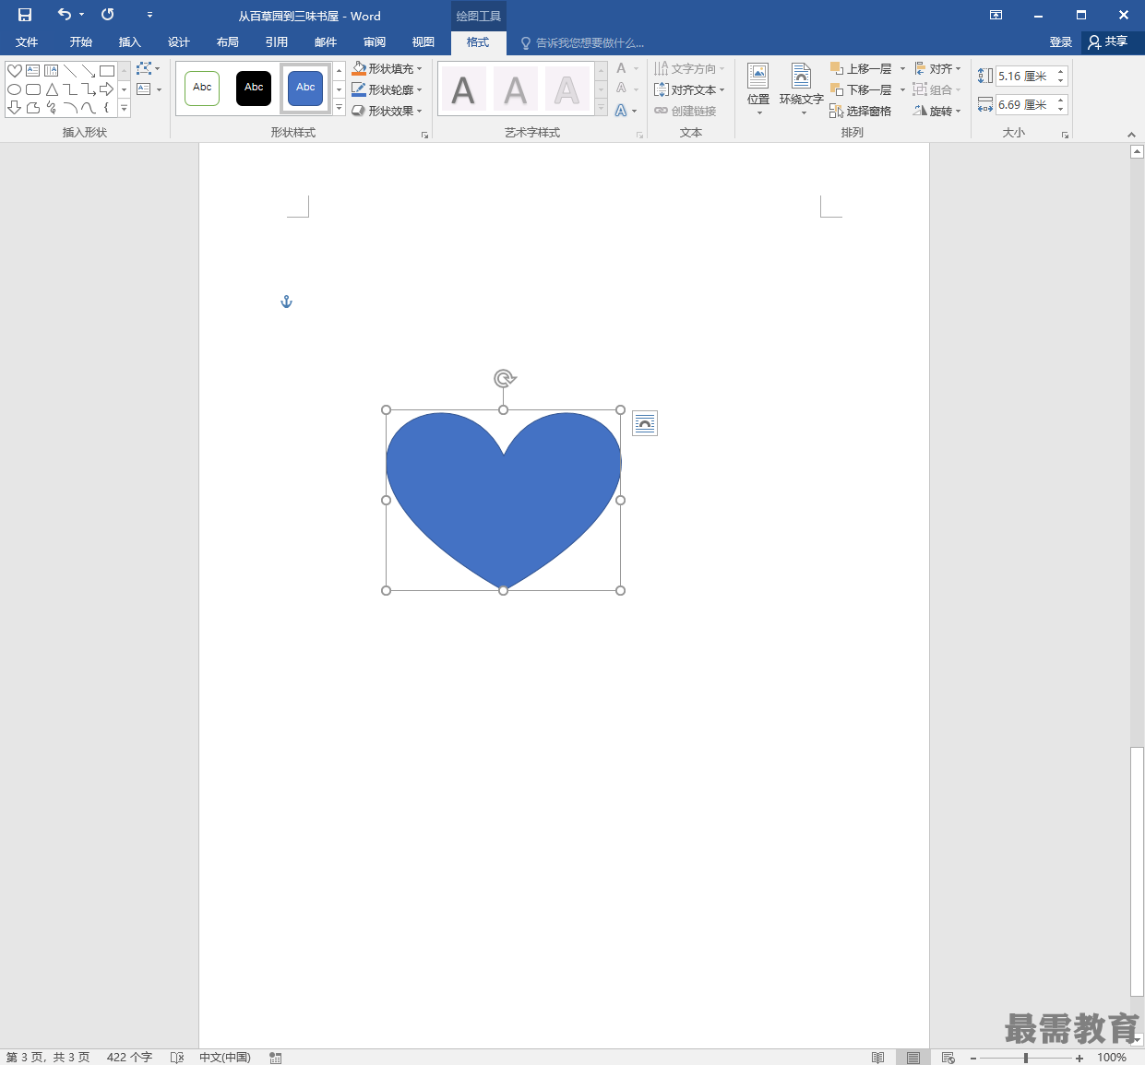Switch to Web Layout view
This screenshot has height=1065, width=1145.
[948, 1057]
